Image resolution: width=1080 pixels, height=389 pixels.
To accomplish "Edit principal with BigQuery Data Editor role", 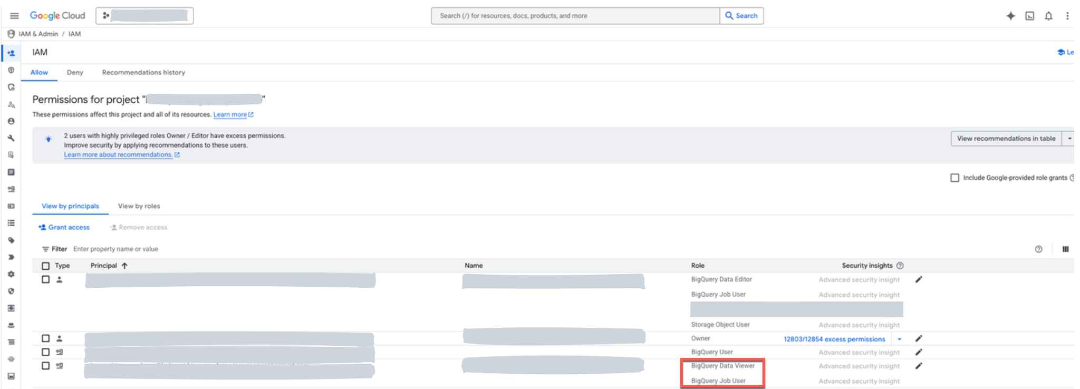I will coord(919,279).
